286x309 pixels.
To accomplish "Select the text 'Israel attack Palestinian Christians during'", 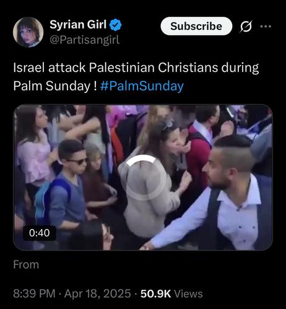I will coord(136,68).
